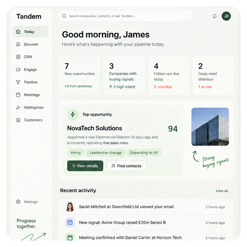This screenshot has width=247, height=247.
Task: Open Intelligence menu label
Action: (34, 107)
